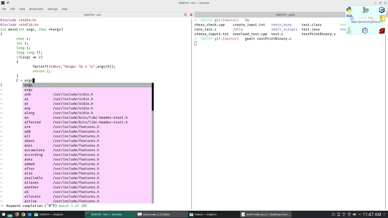
Task: Open the file manager icon in taskbar
Action: click(10, 215)
